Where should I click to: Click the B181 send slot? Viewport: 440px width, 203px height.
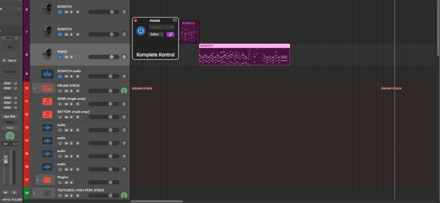8,83
